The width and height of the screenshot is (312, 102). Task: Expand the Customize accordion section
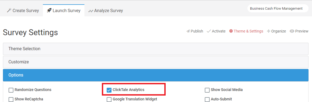(x=156, y=62)
